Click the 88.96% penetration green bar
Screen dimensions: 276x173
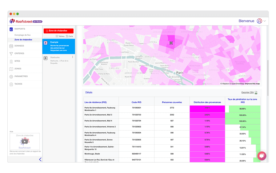[245, 109]
